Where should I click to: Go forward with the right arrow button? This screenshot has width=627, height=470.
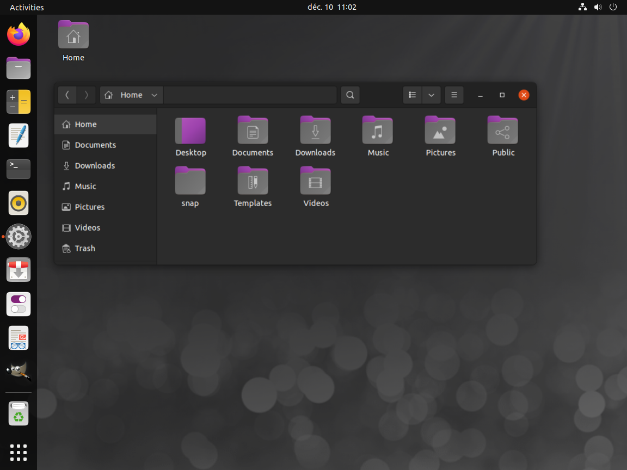click(86, 95)
